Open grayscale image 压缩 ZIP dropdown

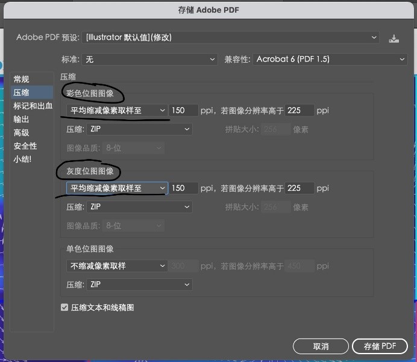pyautogui.click(x=139, y=207)
